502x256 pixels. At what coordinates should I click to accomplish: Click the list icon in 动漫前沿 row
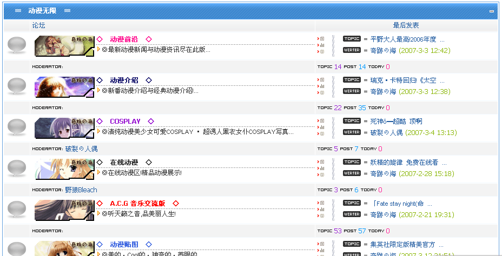[x=322, y=39]
